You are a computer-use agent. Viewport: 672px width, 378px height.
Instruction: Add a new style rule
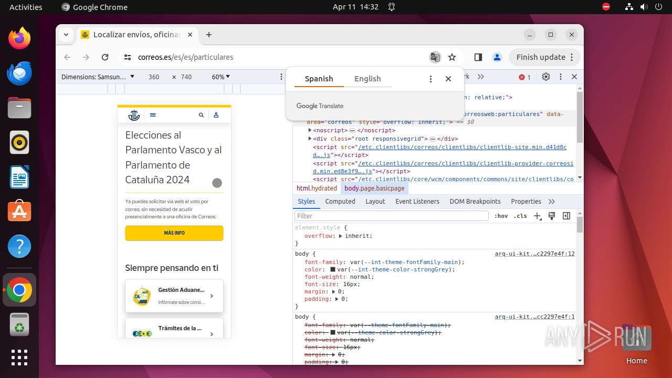[x=537, y=216]
